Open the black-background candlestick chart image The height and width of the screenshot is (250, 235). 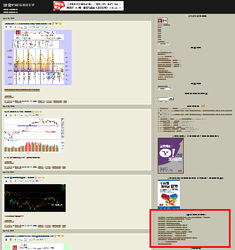click(x=35, y=198)
